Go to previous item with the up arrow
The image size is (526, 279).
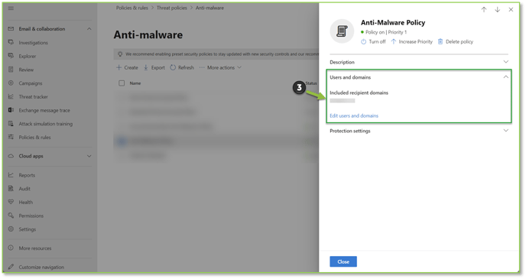(x=484, y=10)
